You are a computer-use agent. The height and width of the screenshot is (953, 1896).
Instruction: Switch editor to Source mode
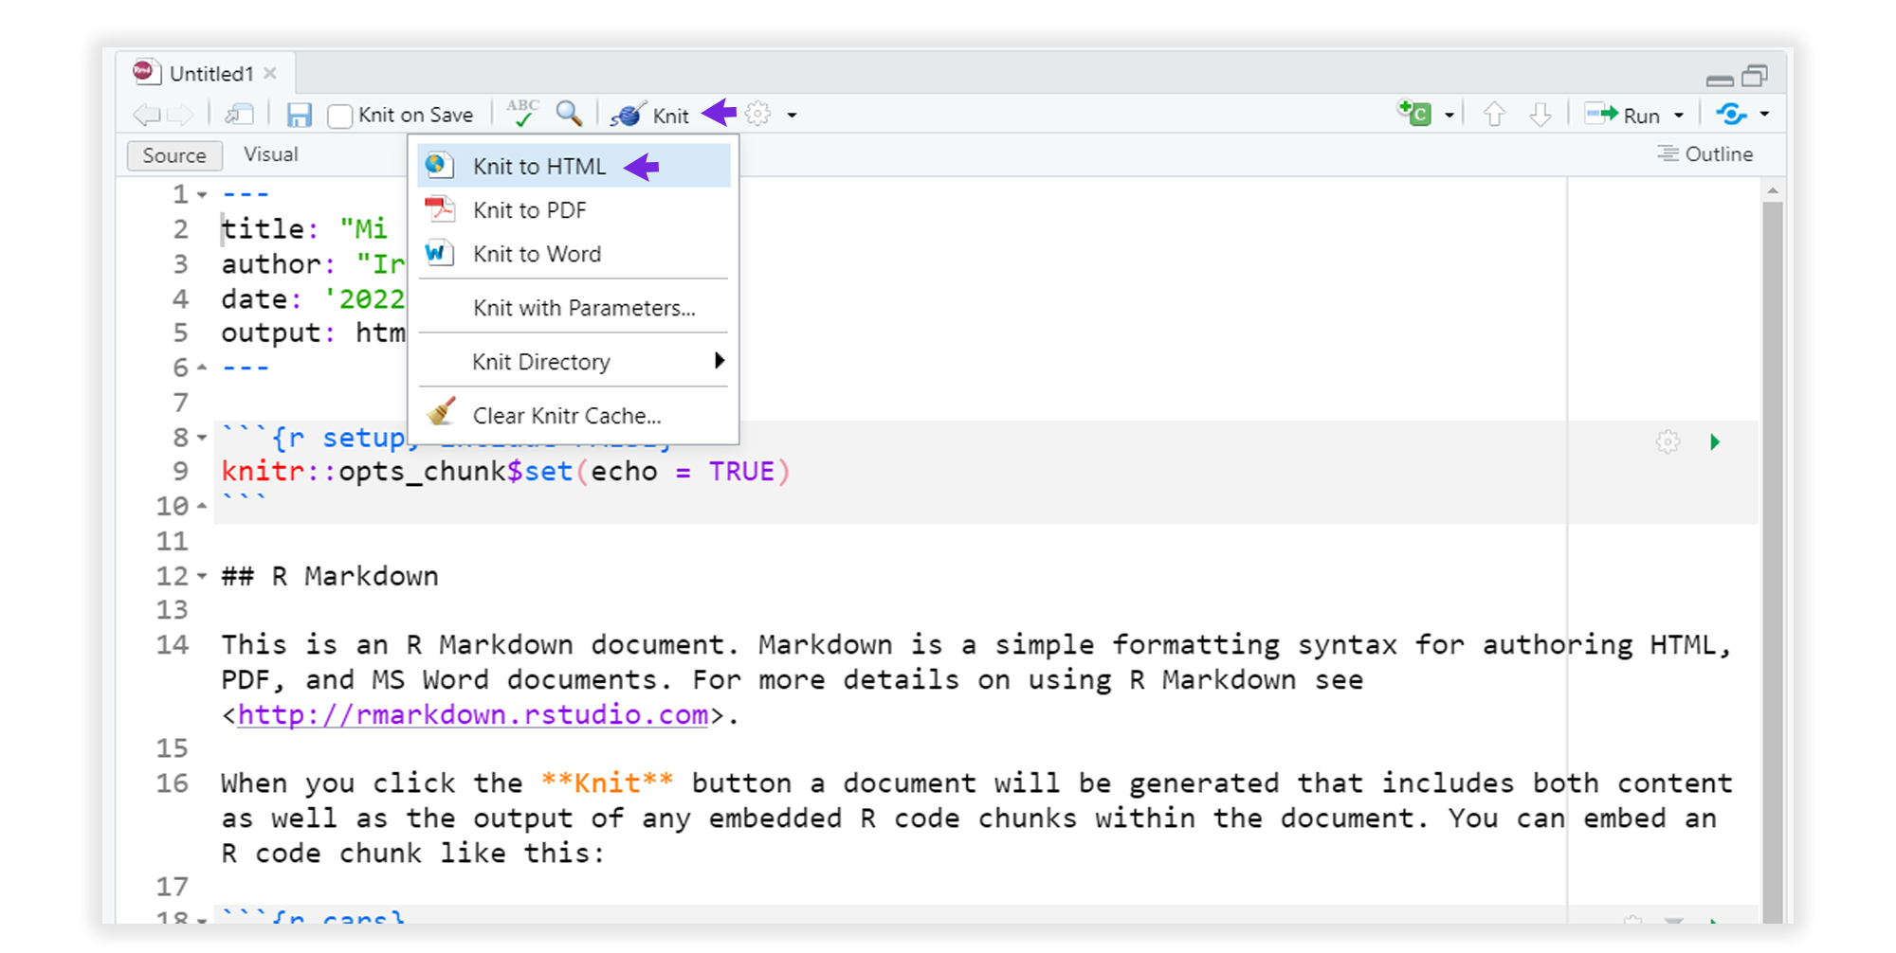tap(174, 155)
